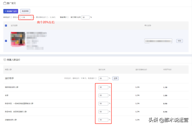
Task: Click help icon beside 建议基础出价
Action: pos(47,17)
